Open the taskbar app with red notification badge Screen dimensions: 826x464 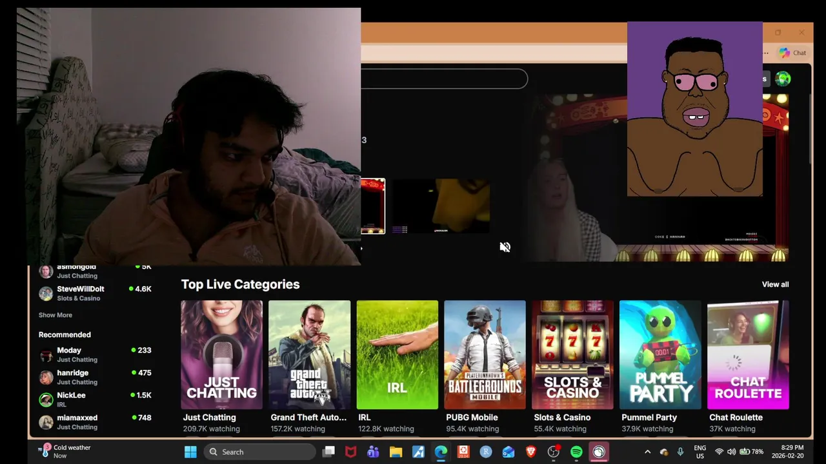554,452
